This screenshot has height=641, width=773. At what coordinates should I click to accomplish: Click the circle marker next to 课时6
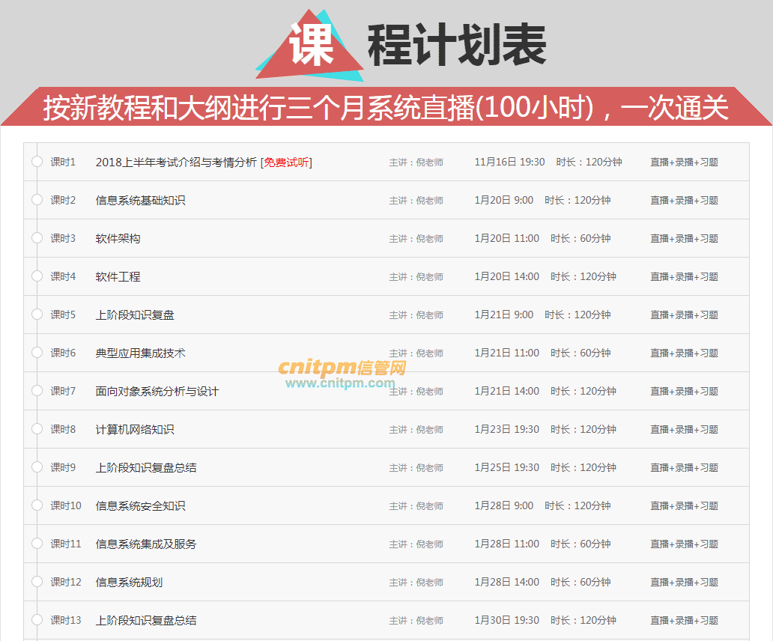[x=37, y=353]
